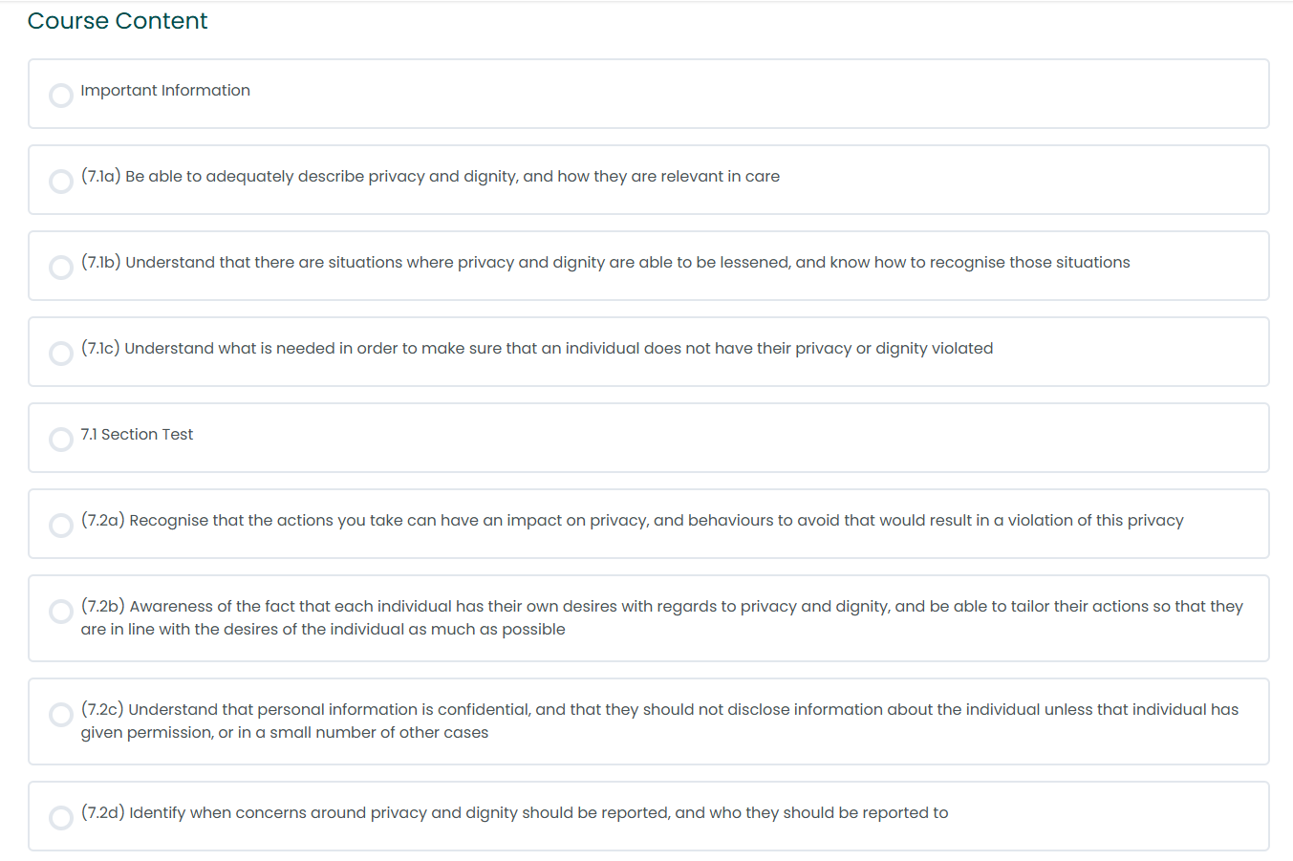The height and width of the screenshot is (861, 1293).
Task: Select the status circle next to 7.1b
Action: (x=61, y=268)
